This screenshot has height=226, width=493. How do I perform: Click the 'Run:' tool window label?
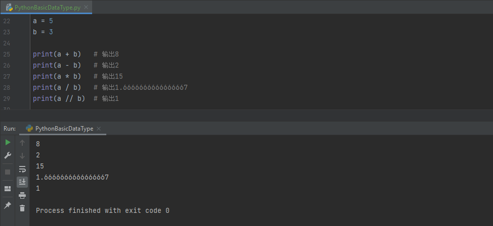(x=10, y=129)
